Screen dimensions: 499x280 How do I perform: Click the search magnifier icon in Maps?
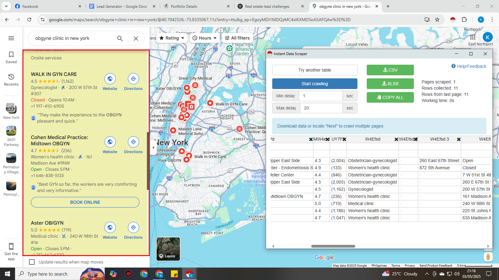click(x=120, y=38)
